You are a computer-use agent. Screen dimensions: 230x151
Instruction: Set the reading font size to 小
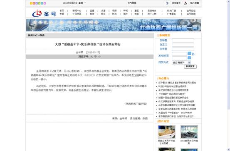[x=99, y=57]
